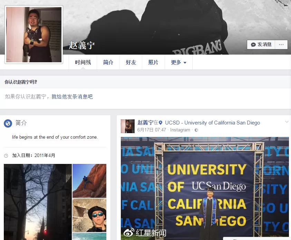291x240 pixels.
Task: Open the 好友 tab
Action: click(x=130, y=63)
